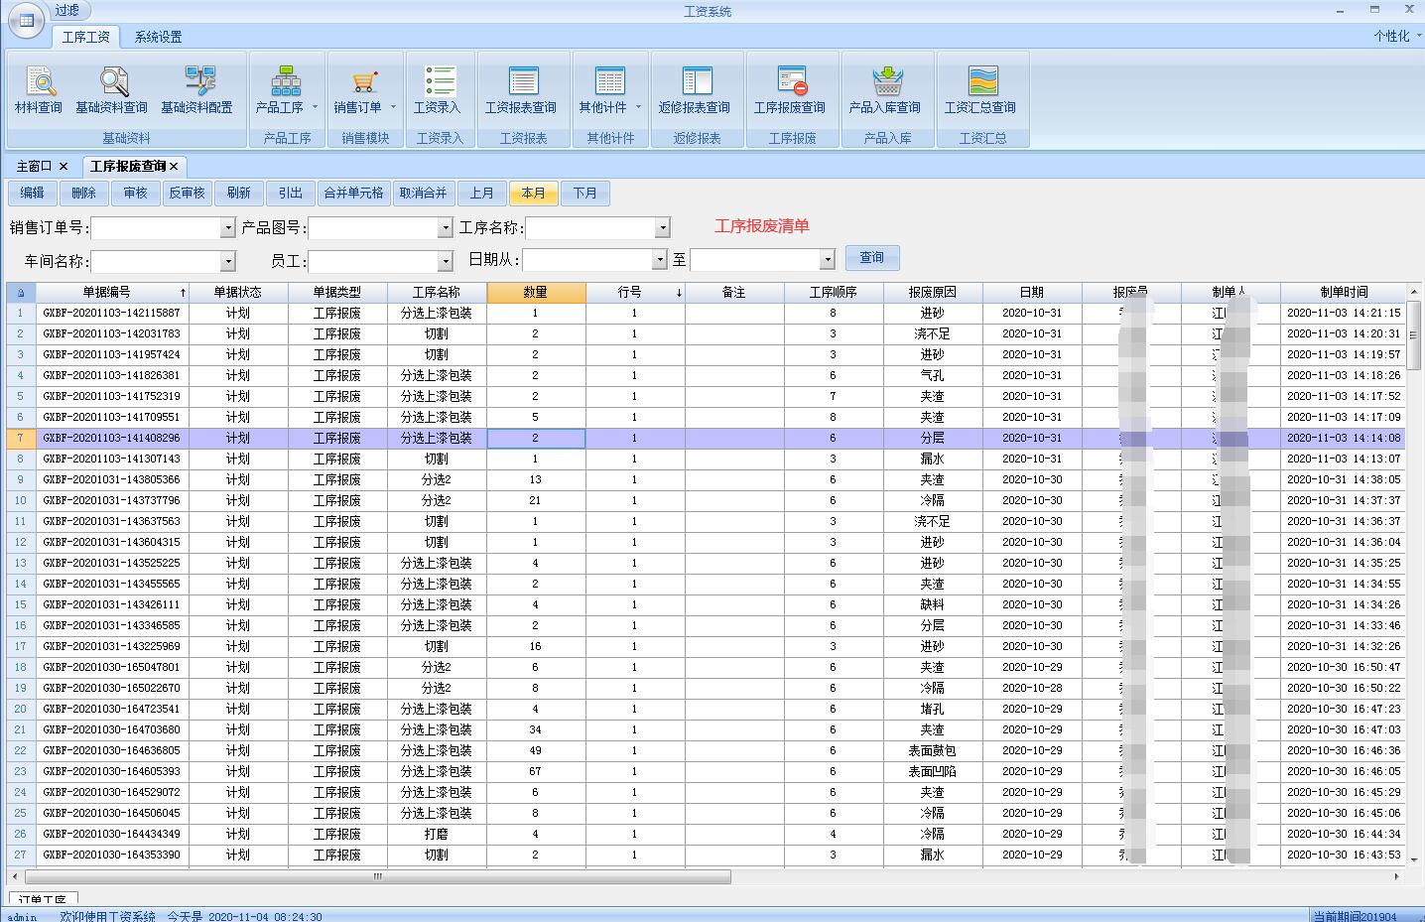Screen dimensions: 1425x922
Task: Expand the 销售订单号 dropdown
Action: [227, 228]
